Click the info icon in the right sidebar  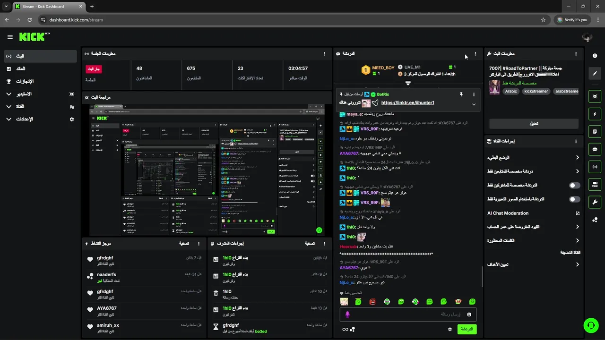595,56
